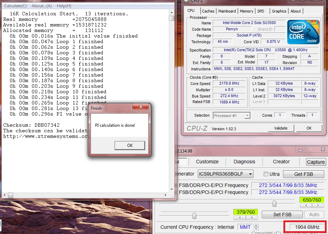The image size is (328, 234).
Task: Click the lower slider handle near 379/760
Action: click(194, 216)
